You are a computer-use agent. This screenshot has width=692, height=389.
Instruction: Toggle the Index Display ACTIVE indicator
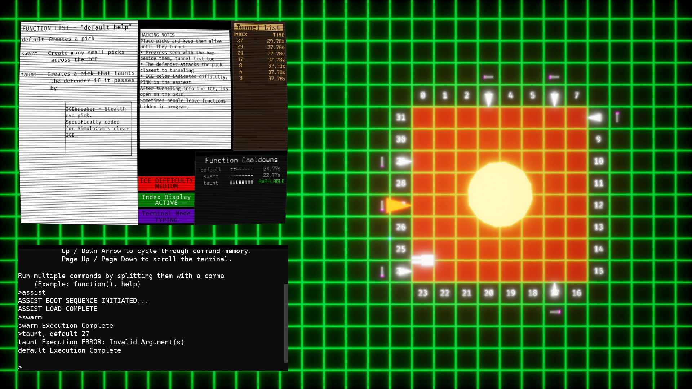pos(166,200)
